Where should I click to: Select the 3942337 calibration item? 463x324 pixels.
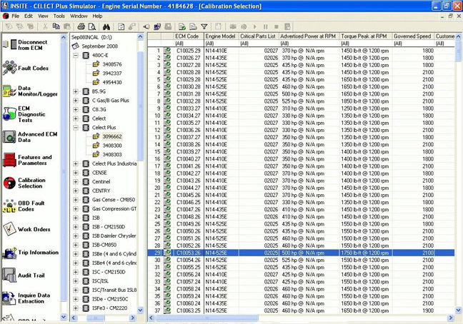click(112, 73)
